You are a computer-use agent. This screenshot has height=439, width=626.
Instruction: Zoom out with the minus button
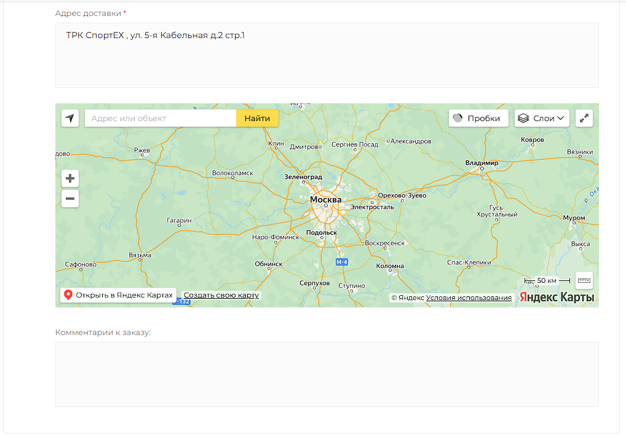click(x=70, y=199)
